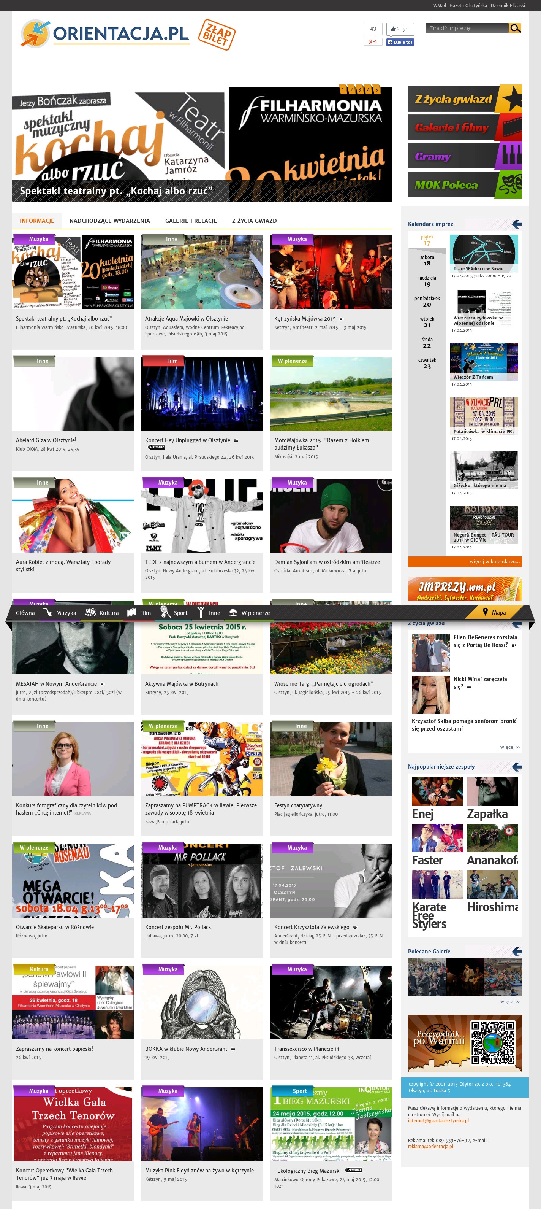Open Koncert zespołu Mr. Pollack article
Image resolution: width=541 pixels, height=1209 pixels.
(x=178, y=927)
